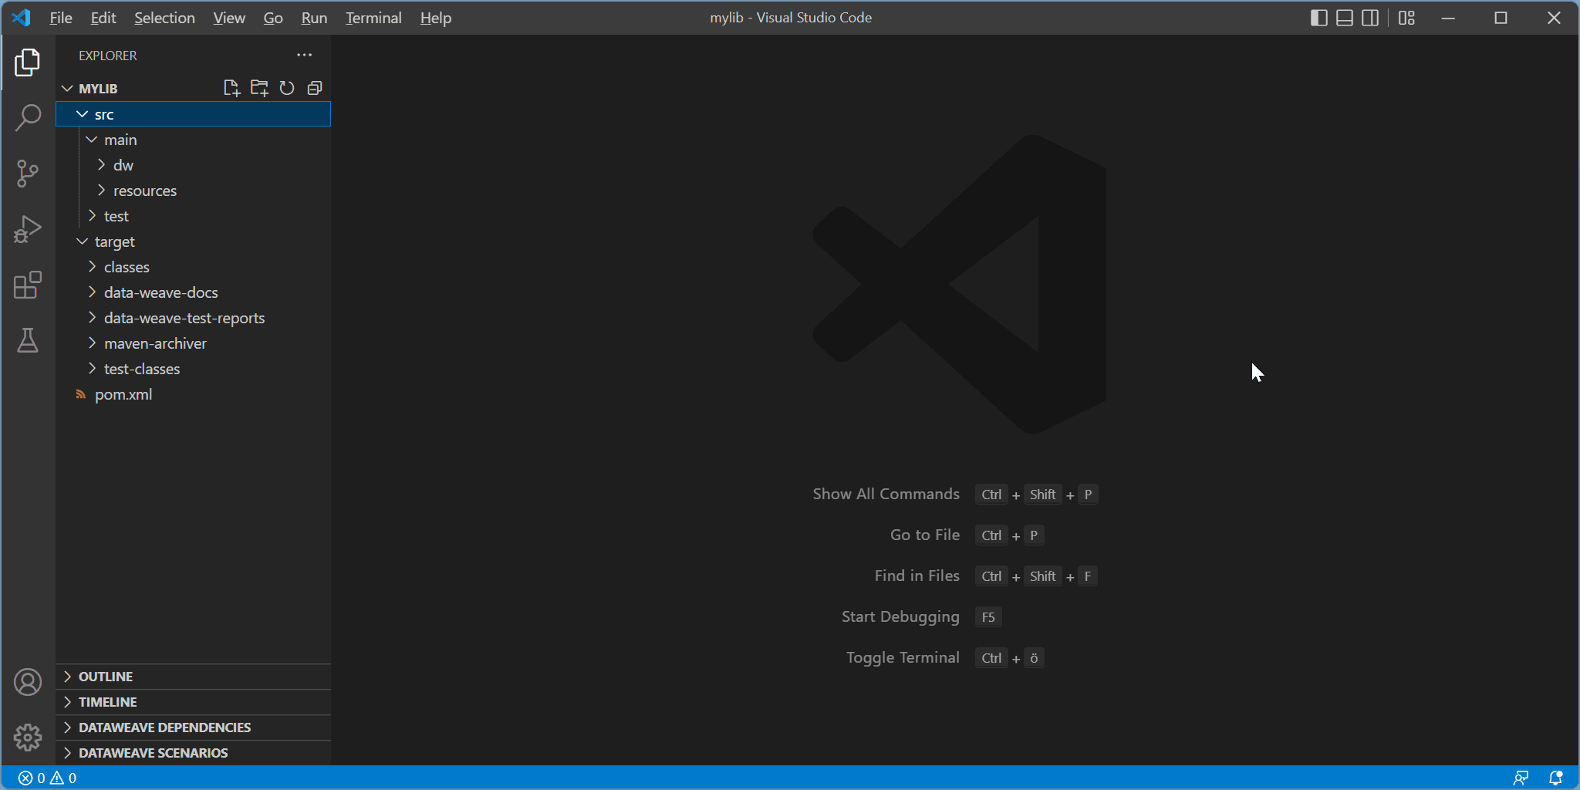Click the New File icon in MYLIB header

(x=231, y=88)
